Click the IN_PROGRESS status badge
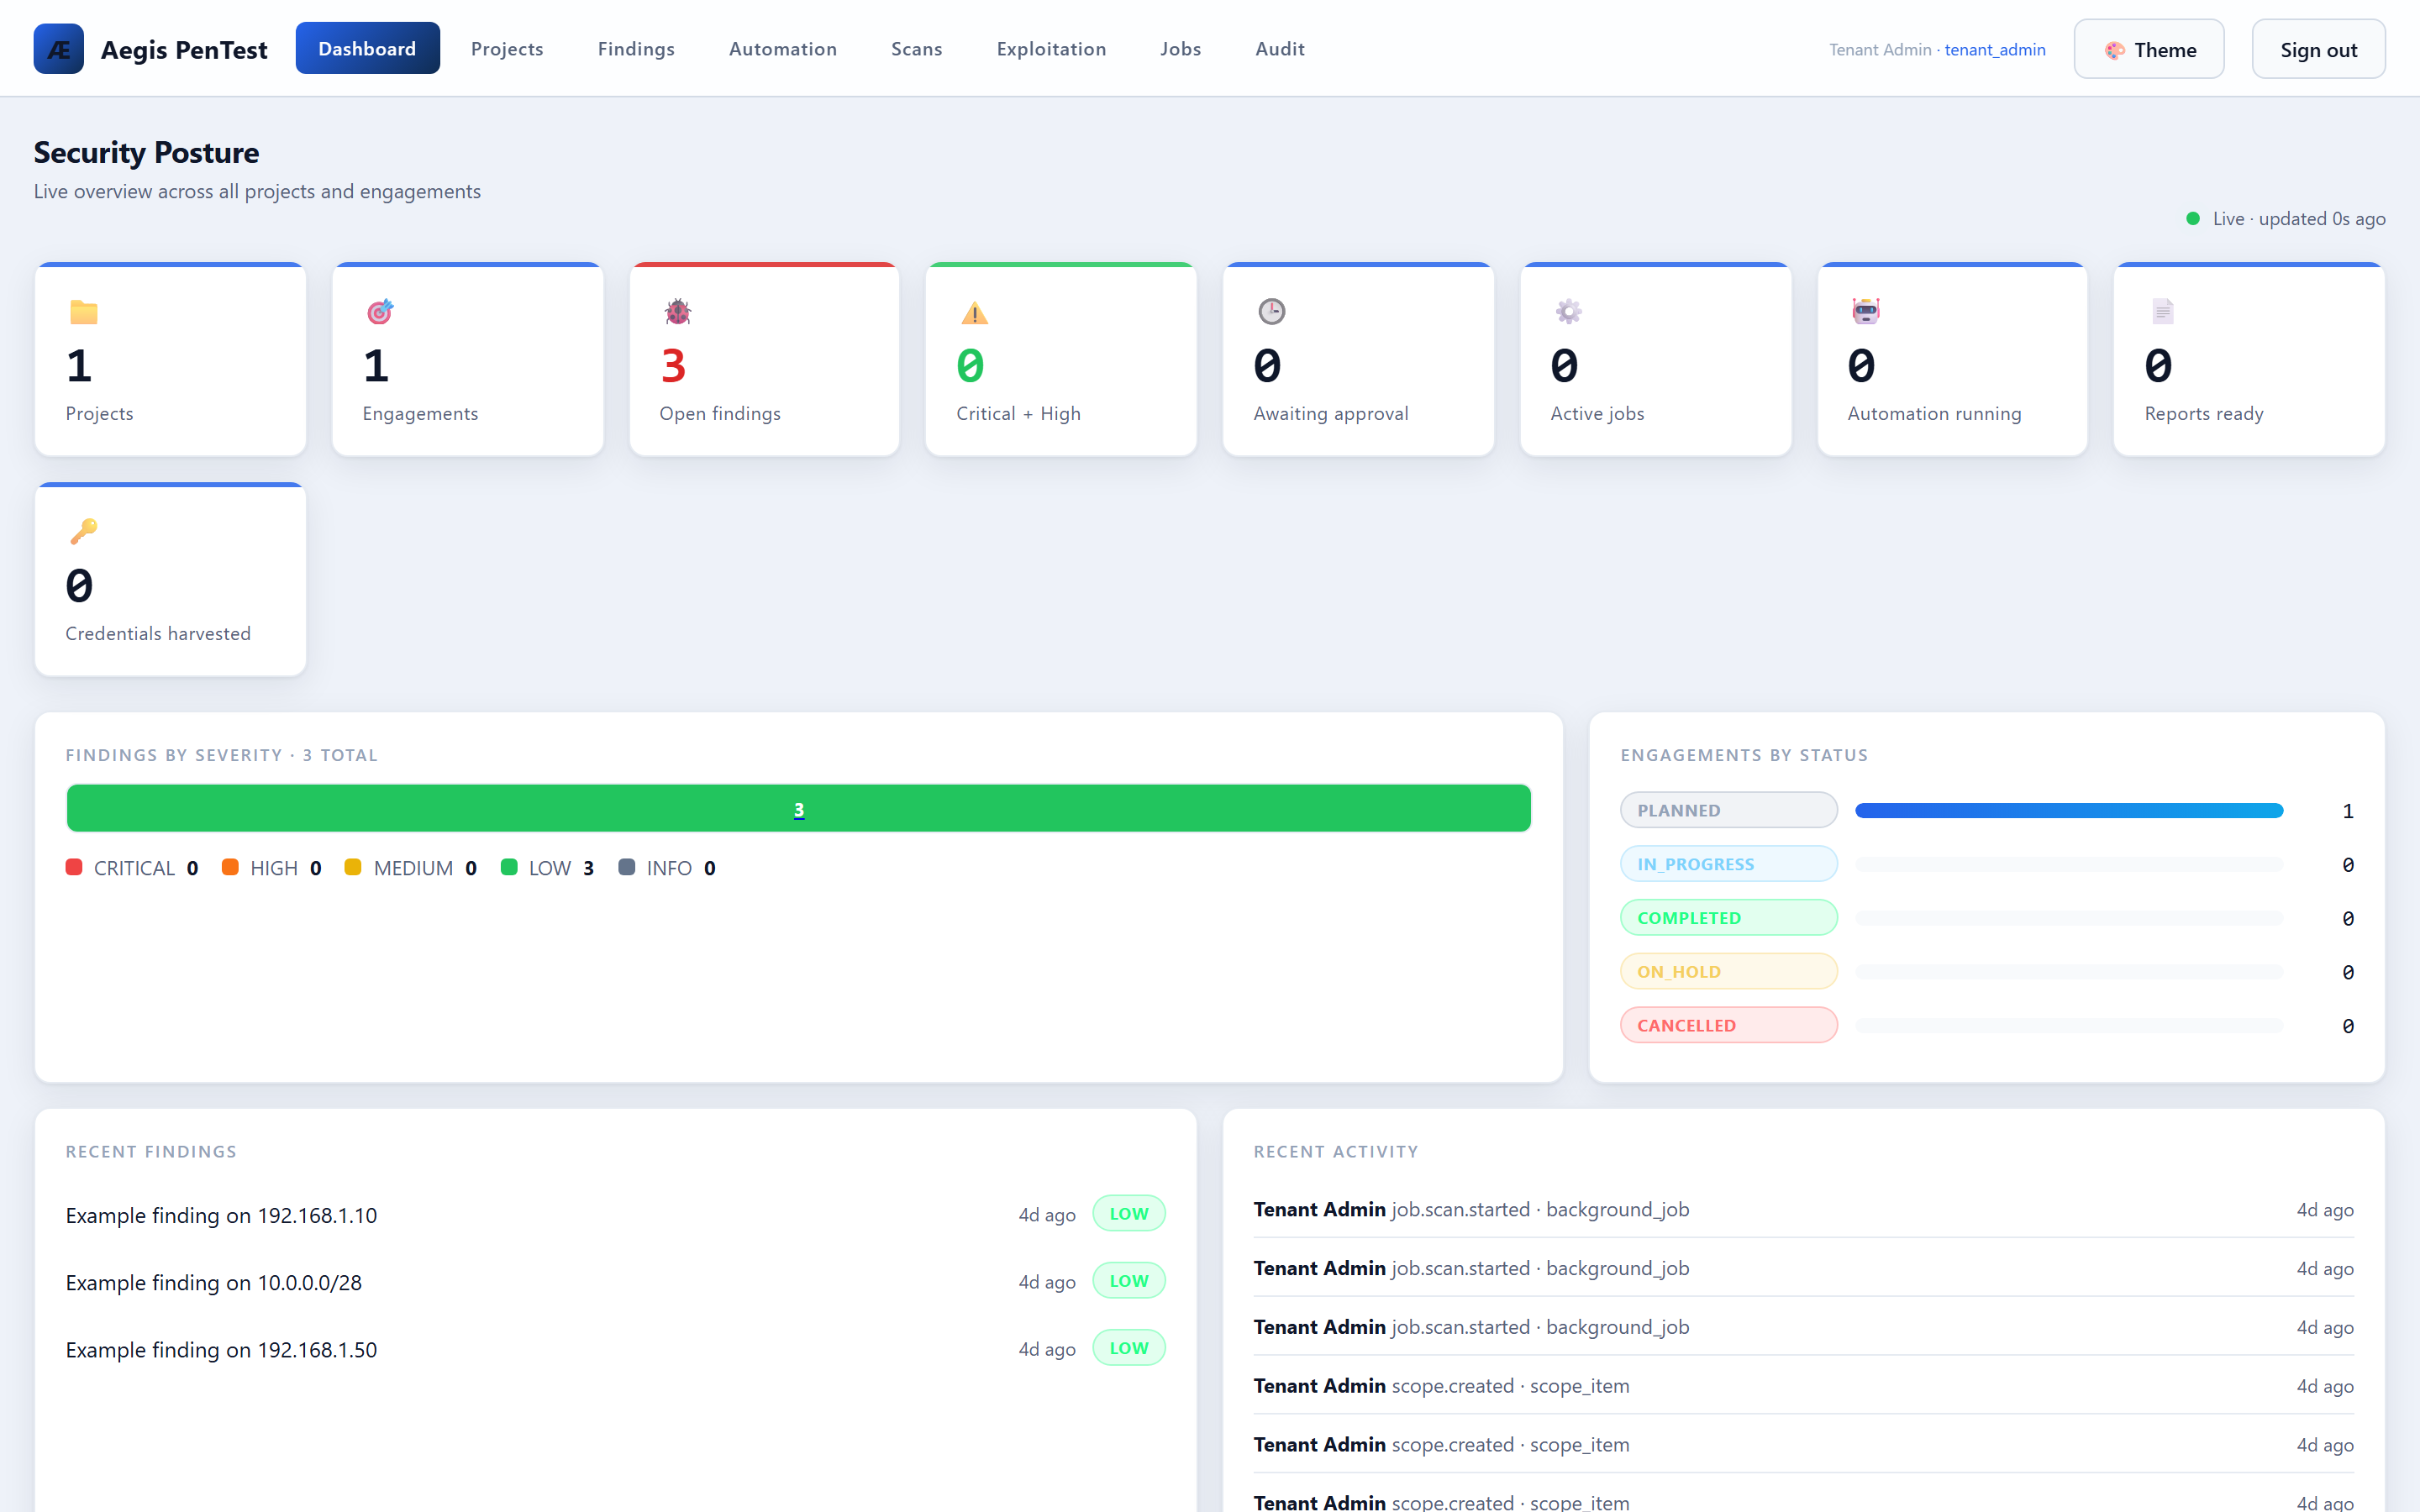The height and width of the screenshot is (1512, 2420). (x=1729, y=864)
